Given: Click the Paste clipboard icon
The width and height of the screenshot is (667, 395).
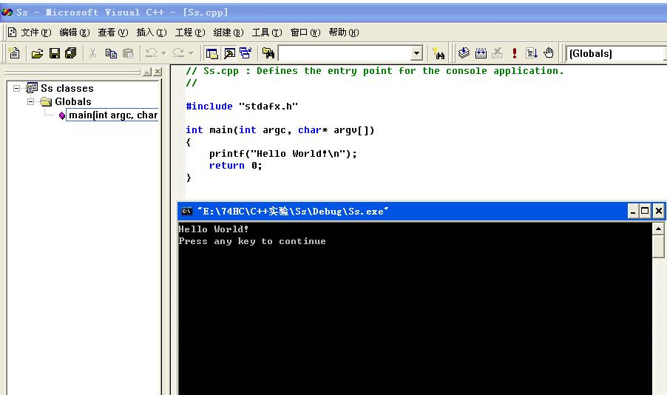Looking at the screenshot, I should pyautogui.click(x=128, y=53).
